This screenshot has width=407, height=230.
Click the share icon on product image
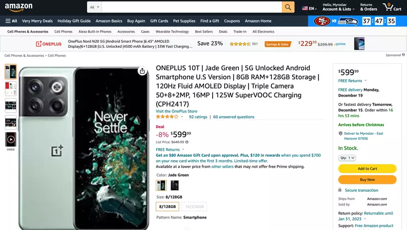(142, 71)
